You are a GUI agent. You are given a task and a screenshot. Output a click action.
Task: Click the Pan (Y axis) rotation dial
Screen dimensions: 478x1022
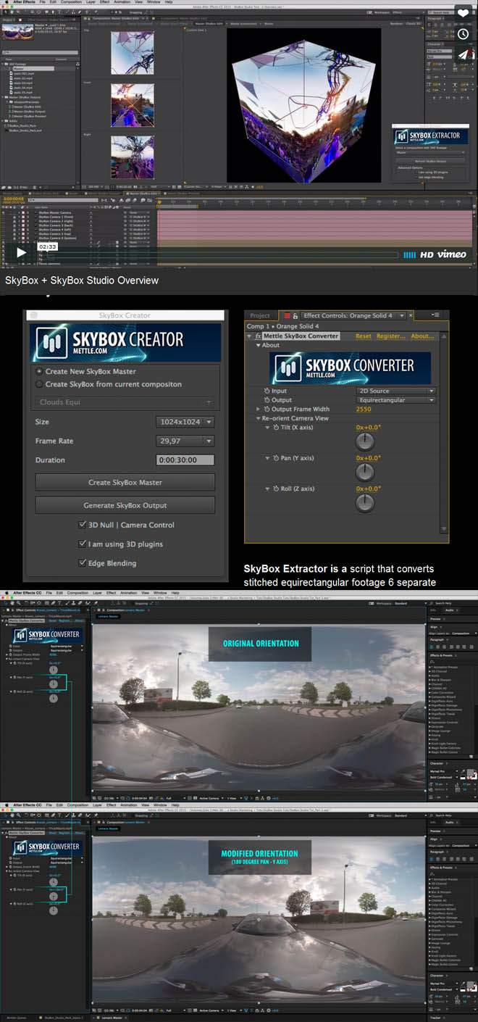tap(365, 473)
